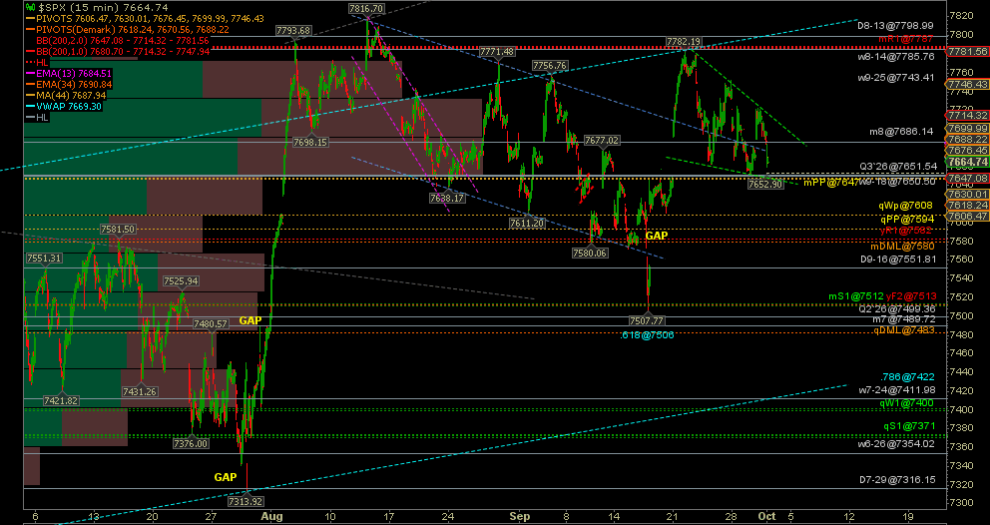Select the PIVOTS(Demark) legend entry

point(127,29)
